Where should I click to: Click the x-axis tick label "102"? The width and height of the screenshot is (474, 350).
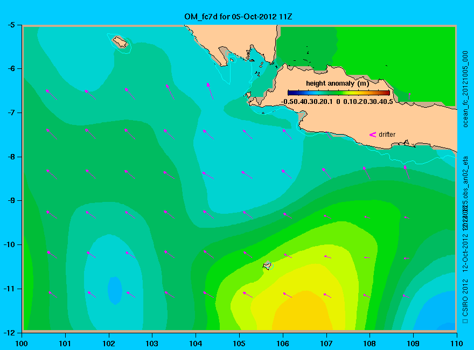pyautogui.click(x=108, y=344)
